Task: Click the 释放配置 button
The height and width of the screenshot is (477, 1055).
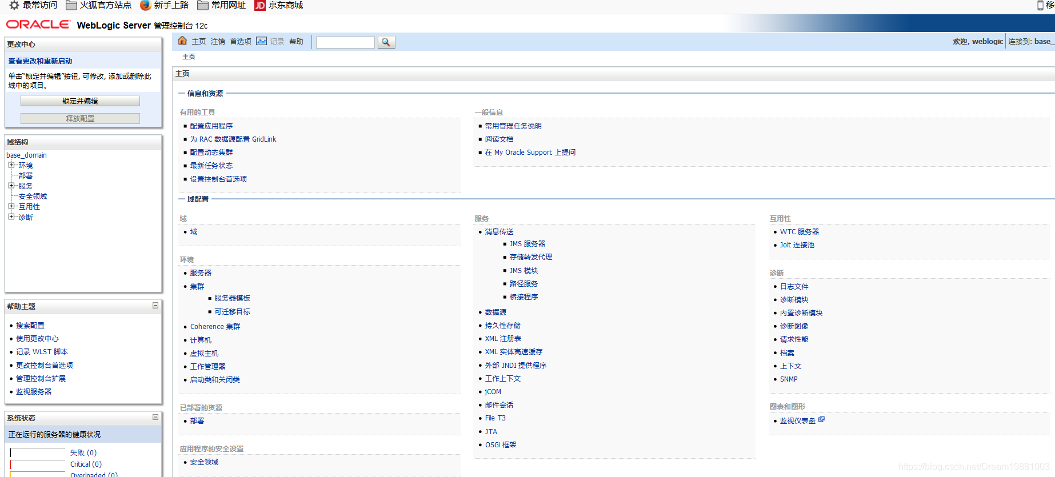Action: tap(80, 118)
